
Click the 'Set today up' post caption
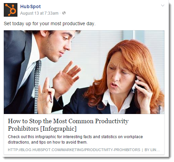tap(50, 24)
